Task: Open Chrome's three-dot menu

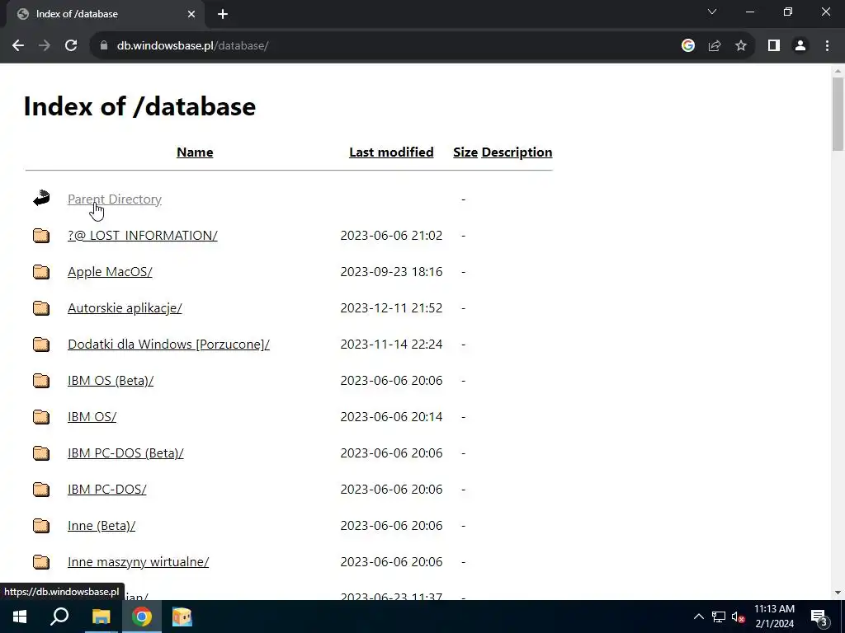Action: click(827, 46)
